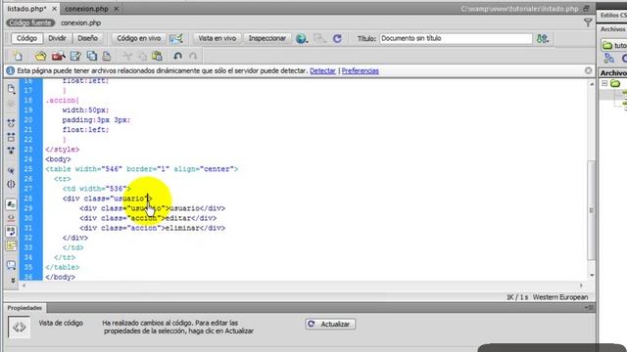Viewport: 627px width, 352px height.
Task: Click the code view tag icon in Propiedades
Action: 20,328
